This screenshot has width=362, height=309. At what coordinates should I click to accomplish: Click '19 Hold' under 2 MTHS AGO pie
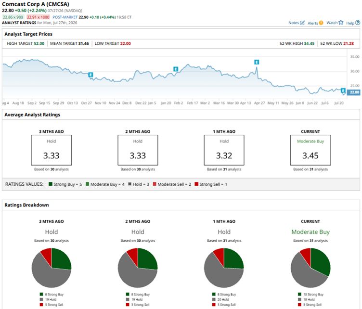click(x=137, y=299)
